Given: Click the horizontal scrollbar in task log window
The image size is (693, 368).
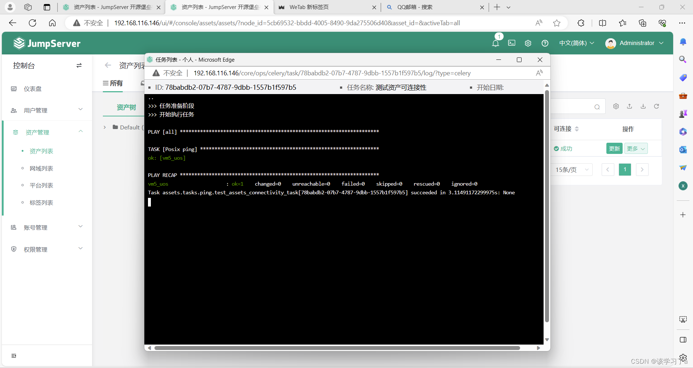Looking at the screenshot, I should (337, 348).
